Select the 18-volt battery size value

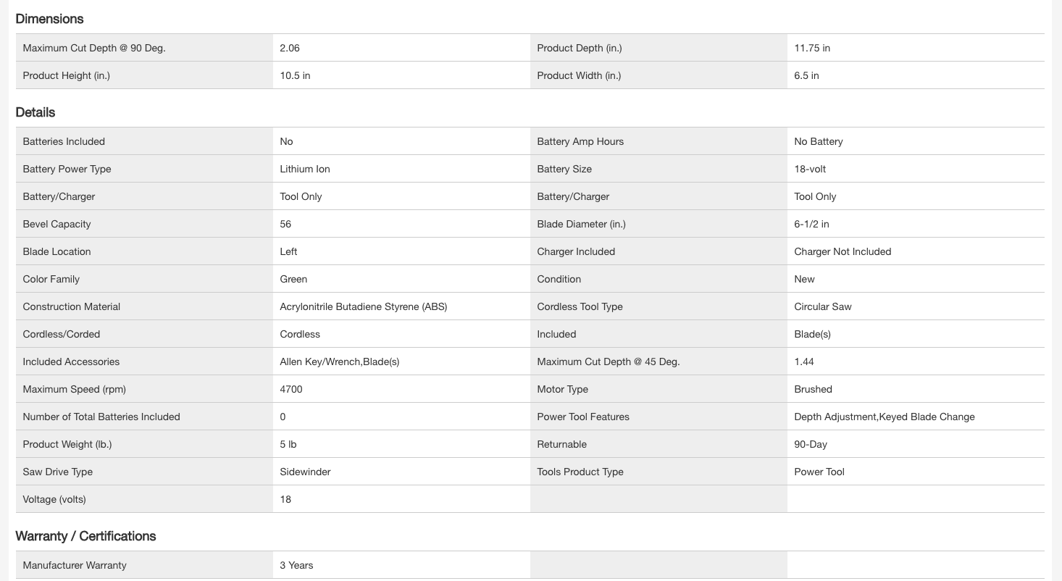(x=810, y=169)
